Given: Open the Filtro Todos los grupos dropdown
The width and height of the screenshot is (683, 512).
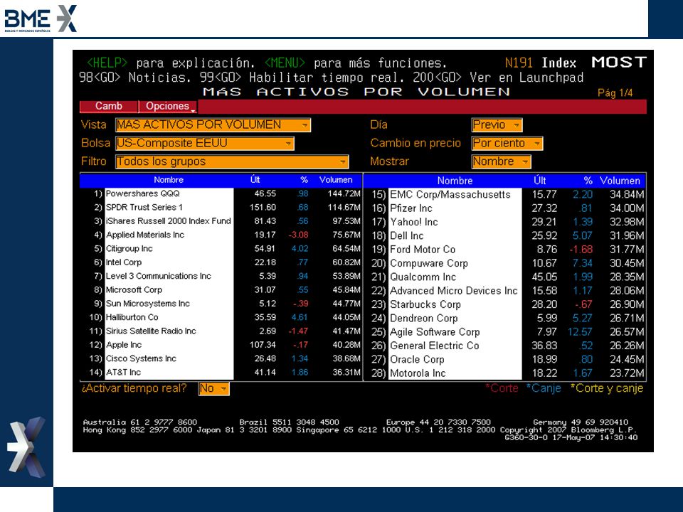Looking at the screenshot, I should [x=232, y=161].
